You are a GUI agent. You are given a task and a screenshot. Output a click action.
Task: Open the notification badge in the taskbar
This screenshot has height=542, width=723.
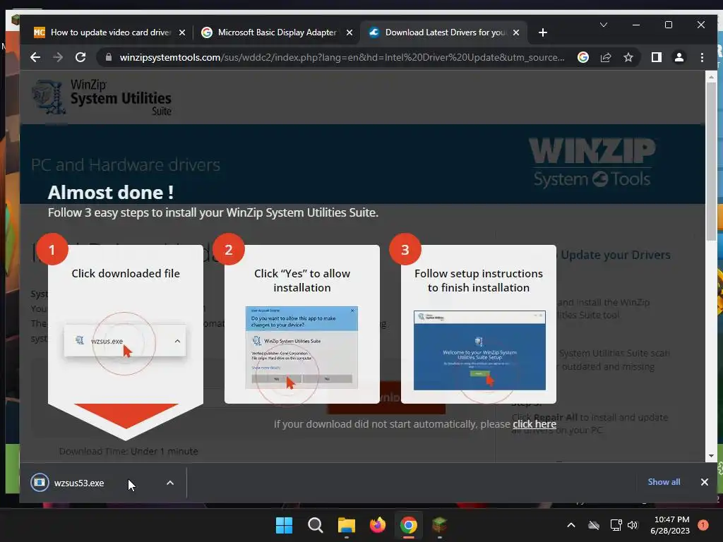[x=703, y=525]
